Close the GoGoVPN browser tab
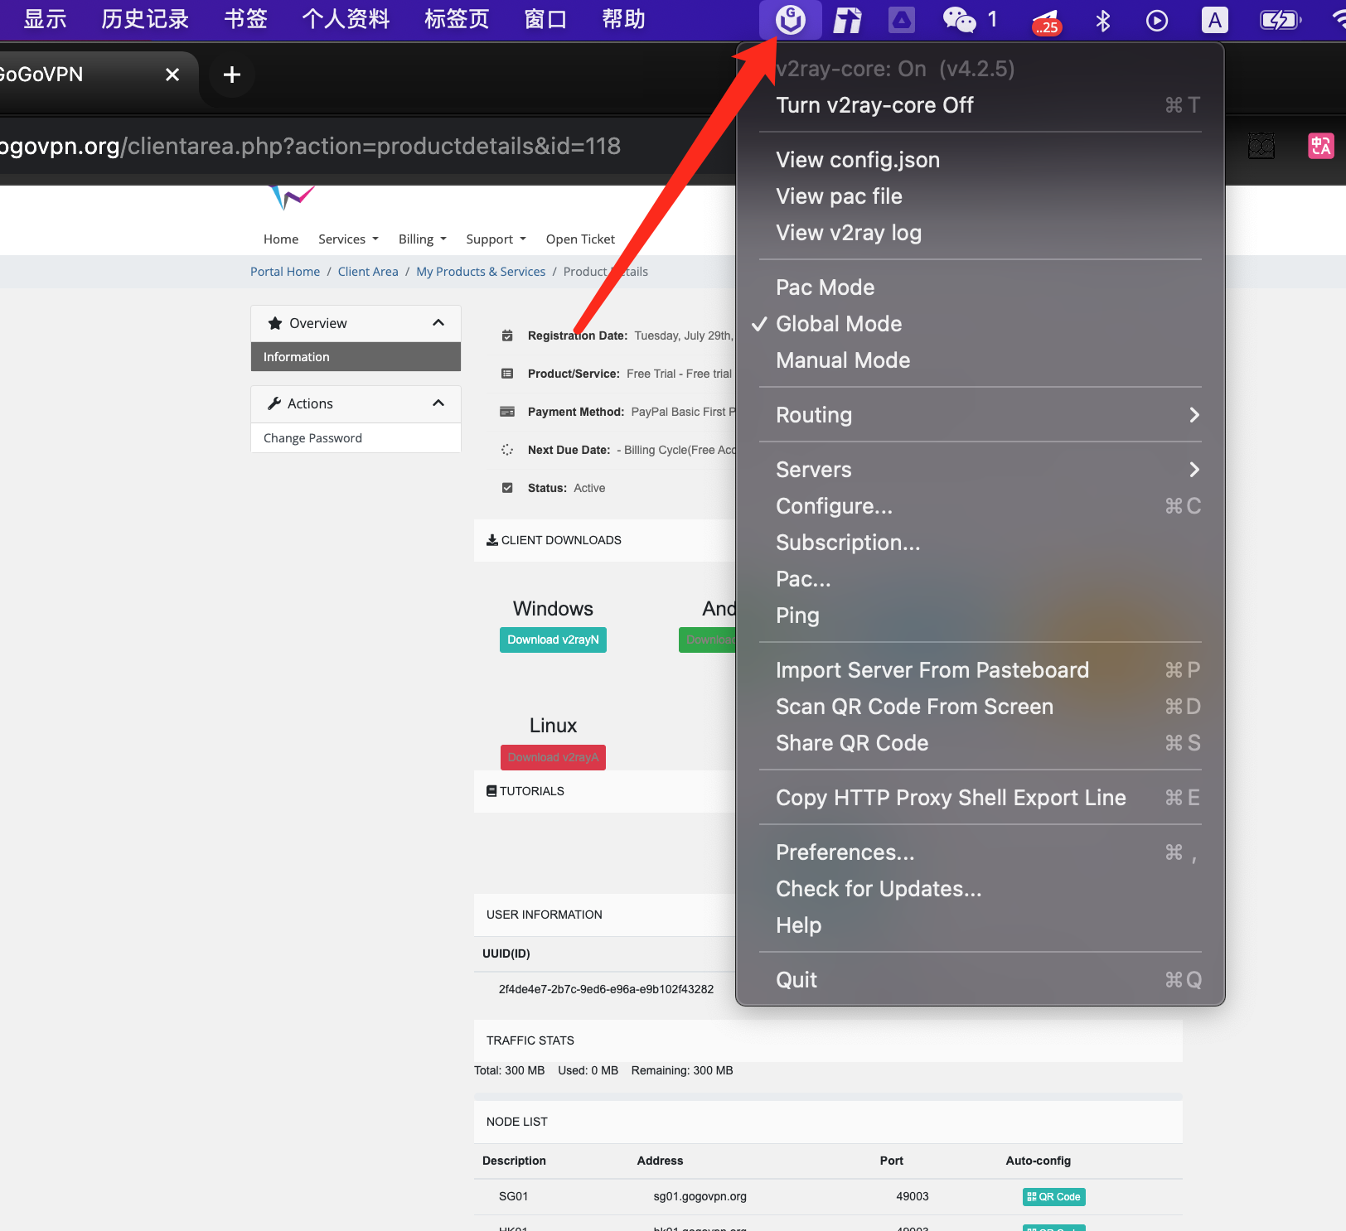The image size is (1346, 1231). coord(172,75)
